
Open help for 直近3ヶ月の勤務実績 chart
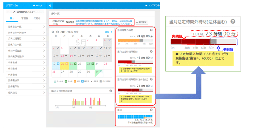[111, 91]
